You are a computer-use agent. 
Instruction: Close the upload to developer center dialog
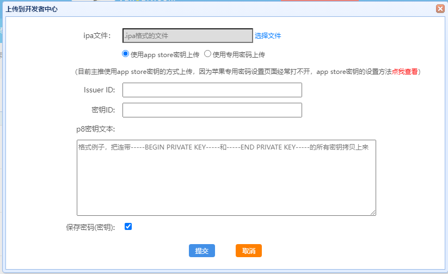(440, 9)
